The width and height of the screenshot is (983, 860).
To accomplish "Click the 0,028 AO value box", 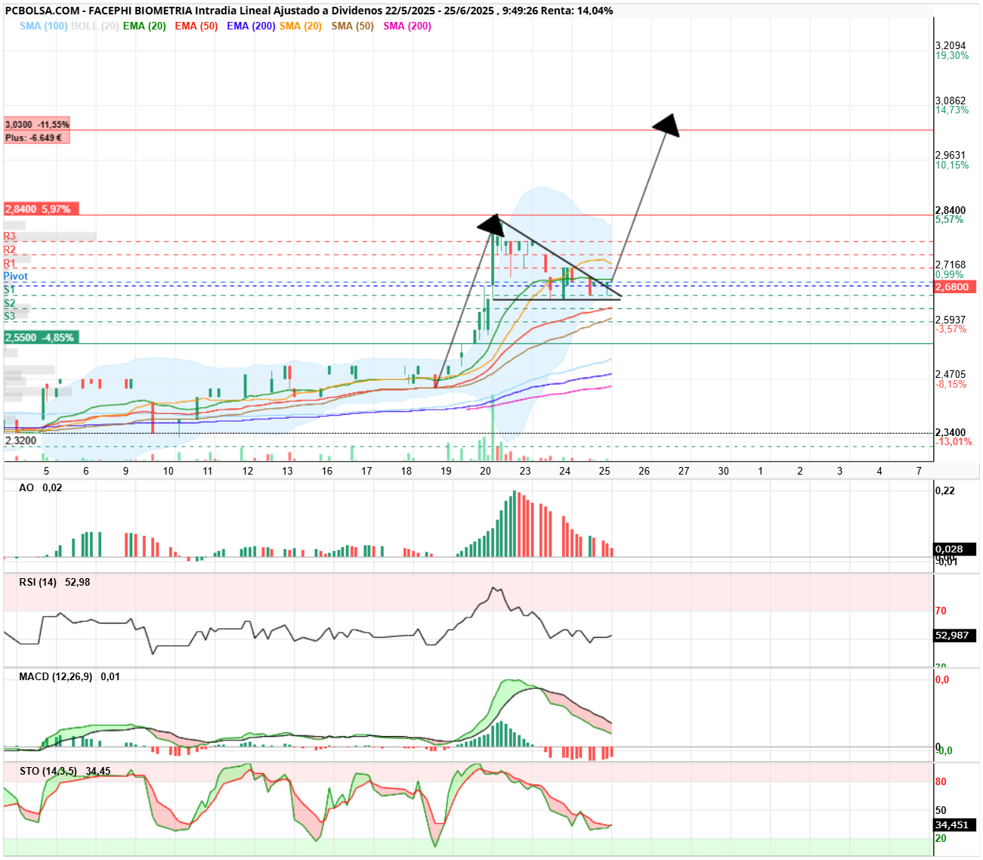I will point(955,549).
